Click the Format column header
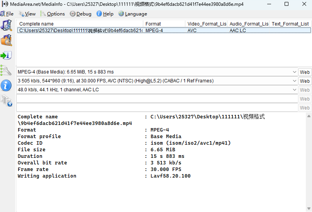 tap(164, 24)
